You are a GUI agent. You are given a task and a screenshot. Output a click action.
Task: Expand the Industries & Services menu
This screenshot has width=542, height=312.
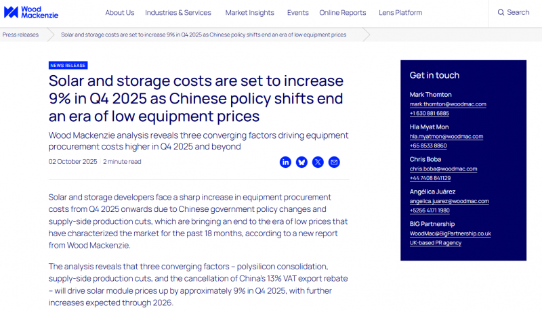tap(178, 12)
